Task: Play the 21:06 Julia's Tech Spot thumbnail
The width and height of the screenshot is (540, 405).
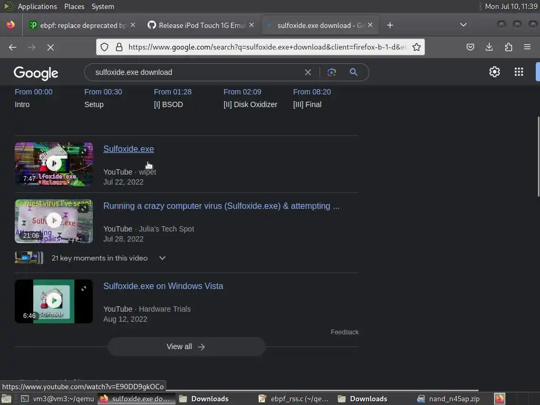Action: click(54, 221)
